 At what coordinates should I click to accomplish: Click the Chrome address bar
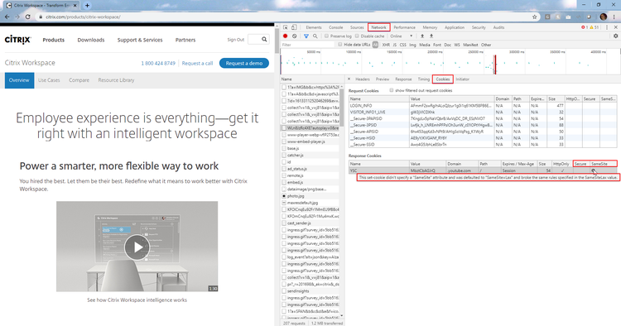tap(285, 17)
